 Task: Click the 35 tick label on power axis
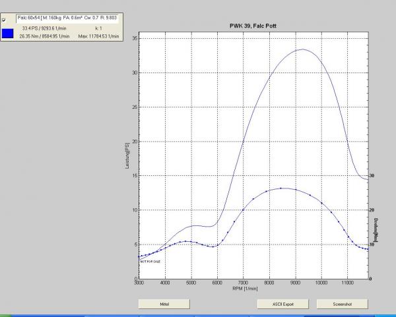coord(135,38)
